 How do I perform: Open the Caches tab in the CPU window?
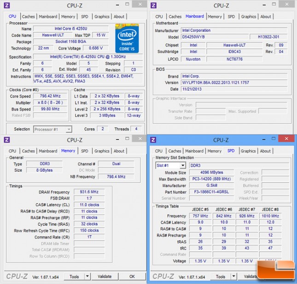coord(29,17)
